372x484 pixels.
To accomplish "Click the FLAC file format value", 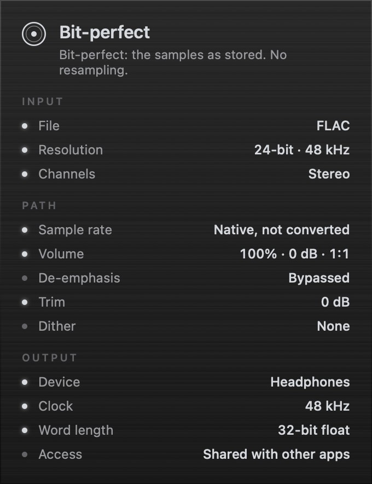I will pos(333,125).
